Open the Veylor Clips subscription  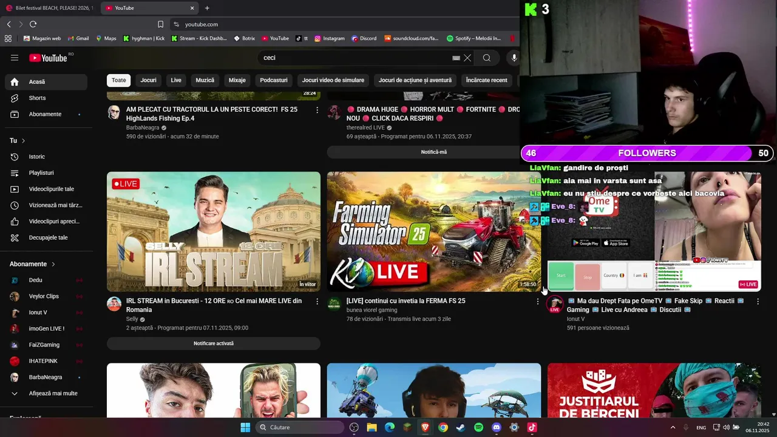(x=46, y=296)
